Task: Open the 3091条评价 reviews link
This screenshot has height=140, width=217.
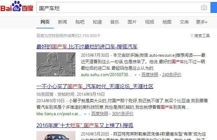Action: [123, 114]
